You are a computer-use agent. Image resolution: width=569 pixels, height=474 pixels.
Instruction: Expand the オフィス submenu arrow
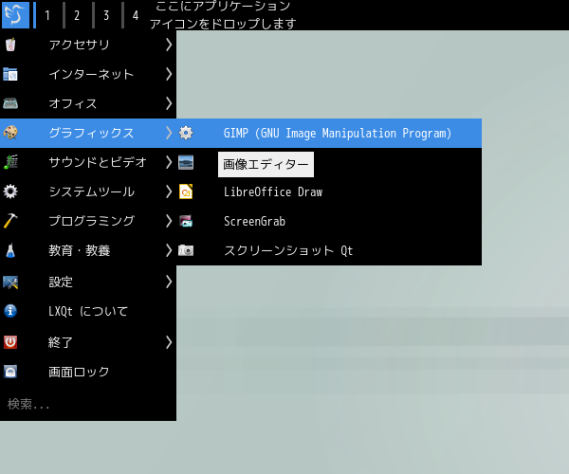(169, 103)
